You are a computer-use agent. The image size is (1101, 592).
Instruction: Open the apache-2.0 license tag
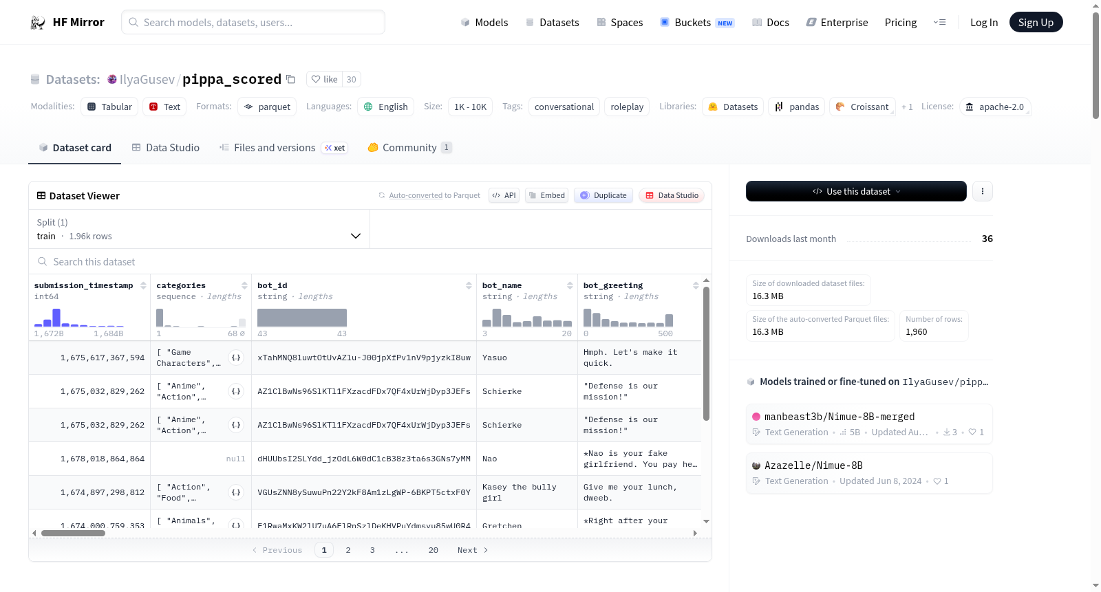pos(994,107)
